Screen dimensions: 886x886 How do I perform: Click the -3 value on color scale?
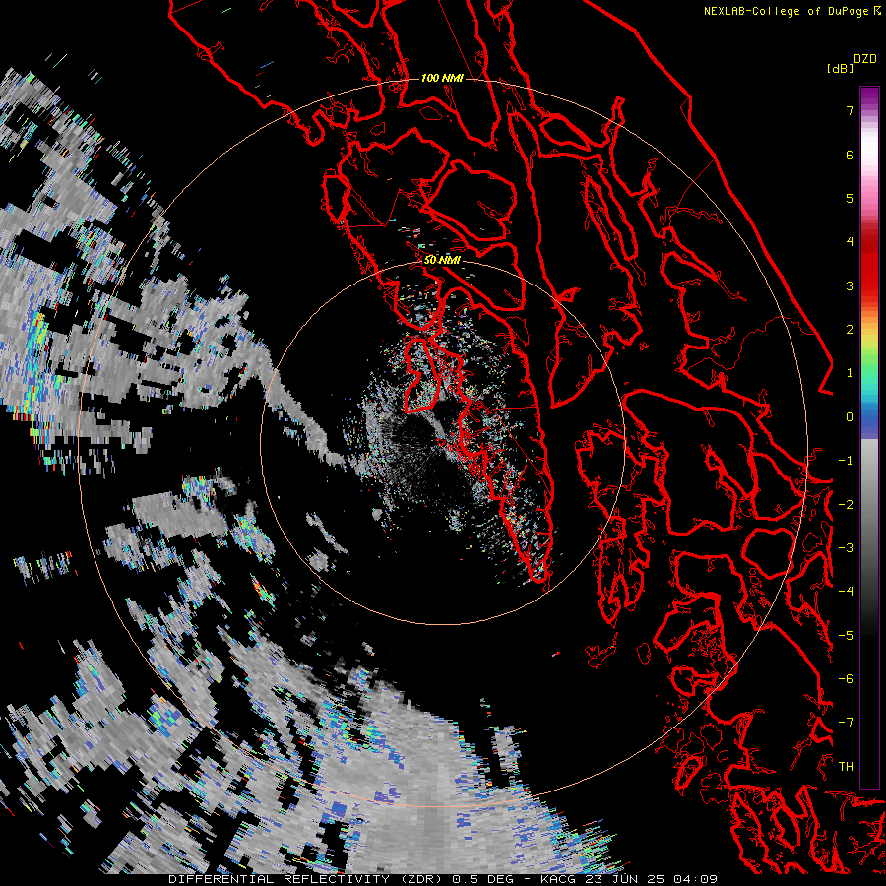pos(846,548)
